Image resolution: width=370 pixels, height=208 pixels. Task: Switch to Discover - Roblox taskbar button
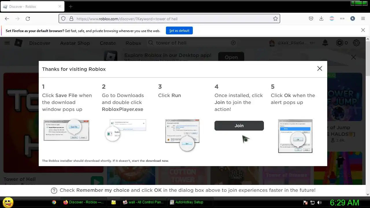pos(84,202)
